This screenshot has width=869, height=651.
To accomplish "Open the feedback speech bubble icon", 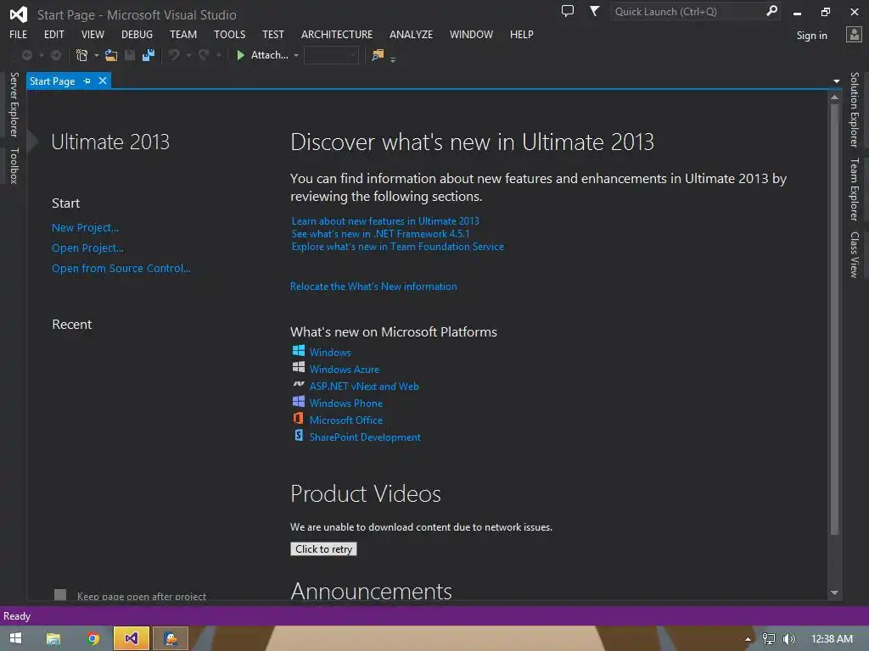I will [x=568, y=11].
